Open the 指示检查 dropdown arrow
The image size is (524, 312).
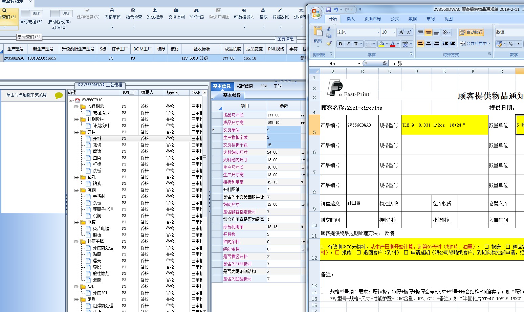134,27
